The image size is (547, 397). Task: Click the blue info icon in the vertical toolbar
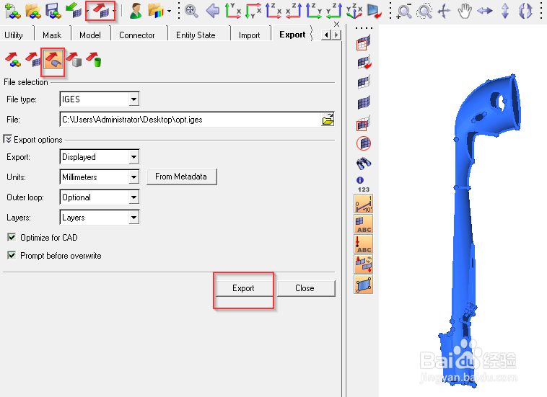click(x=360, y=180)
